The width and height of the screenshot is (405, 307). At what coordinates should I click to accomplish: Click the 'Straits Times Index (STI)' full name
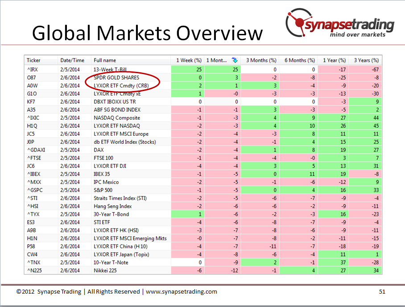pyautogui.click(x=120, y=198)
